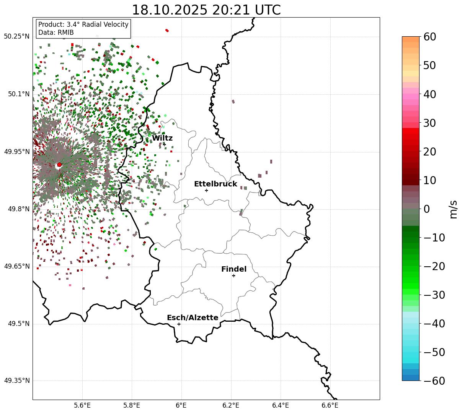The width and height of the screenshot is (462, 413).
Task: Click the title 18.10.2025 20:21 UTC
Action: (x=206, y=10)
